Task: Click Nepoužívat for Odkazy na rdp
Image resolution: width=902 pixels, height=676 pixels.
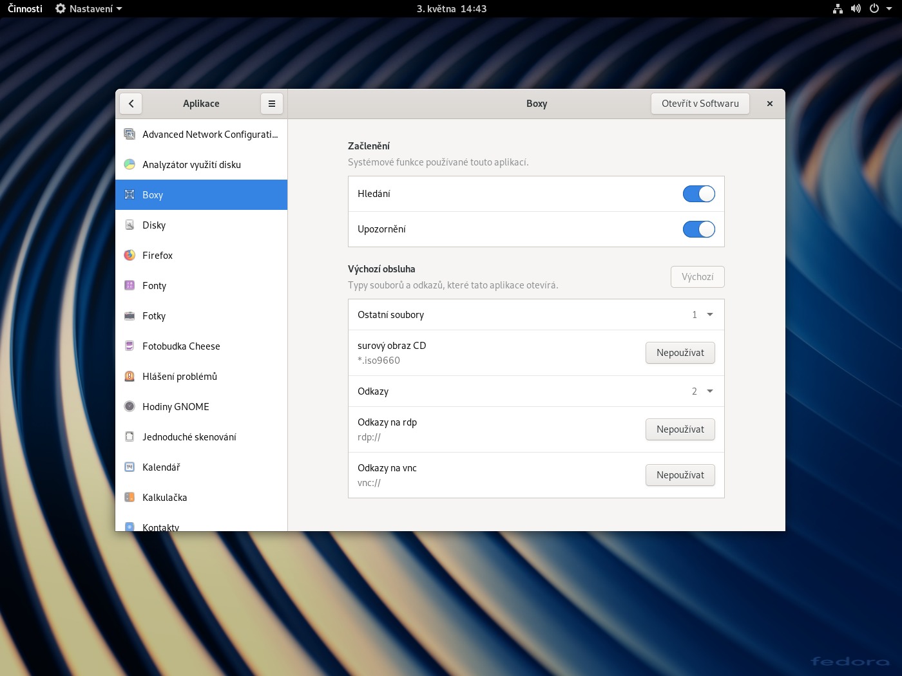Action: click(680, 429)
